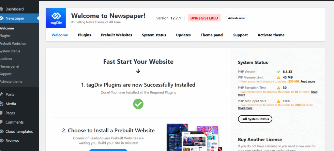The image size is (334, 151).
Task: Click the prebuilt websites preview thumbnail
Action: [x=194, y=137]
